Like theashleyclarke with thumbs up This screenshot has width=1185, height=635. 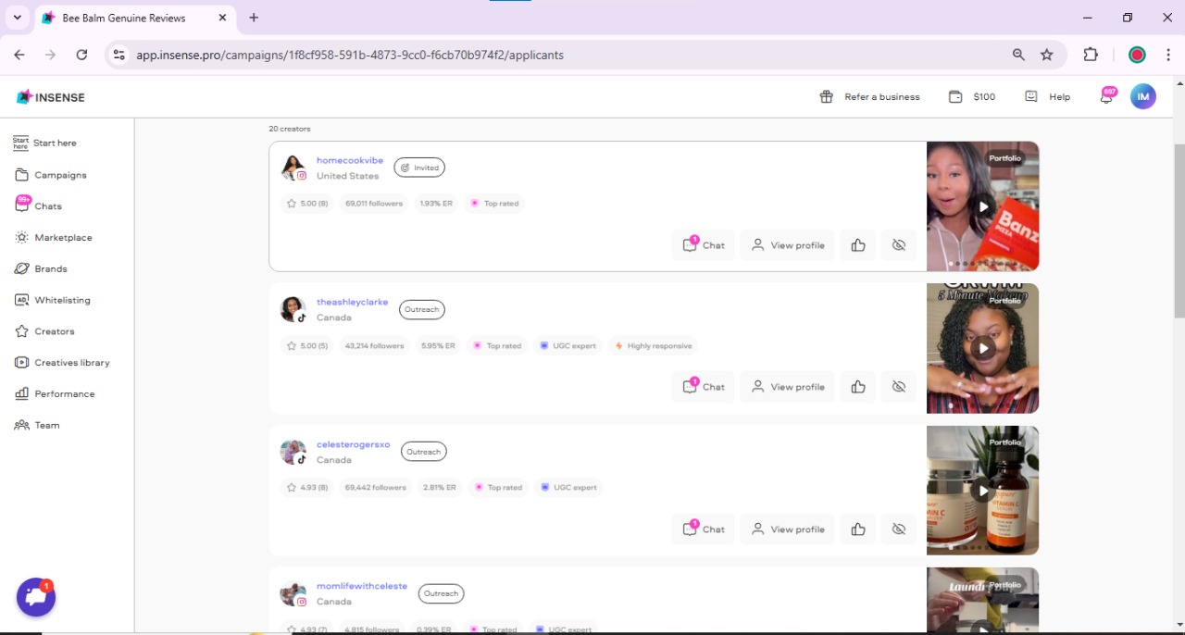tap(858, 387)
